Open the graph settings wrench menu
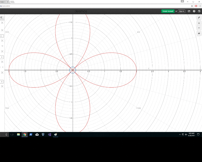Image resolution: width=202 pixels, height=162 pixels. point(199,17)
